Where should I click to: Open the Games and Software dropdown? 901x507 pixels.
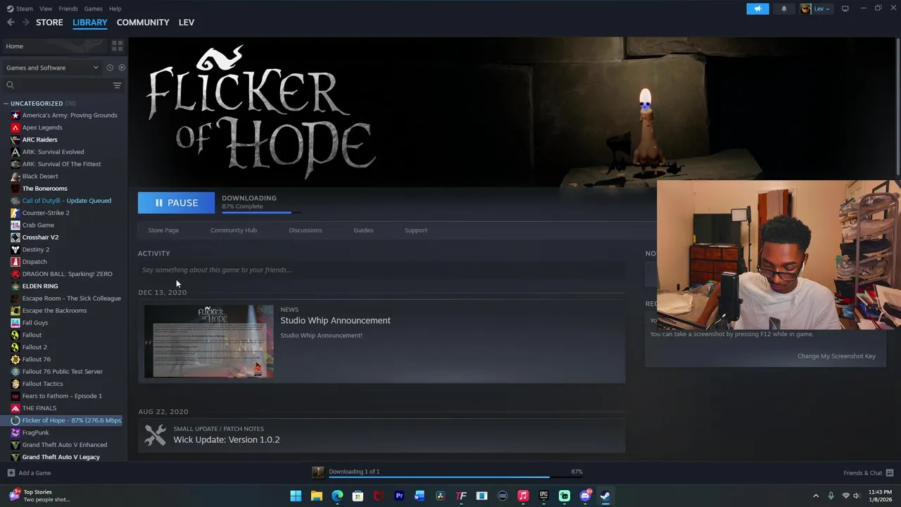52,68
